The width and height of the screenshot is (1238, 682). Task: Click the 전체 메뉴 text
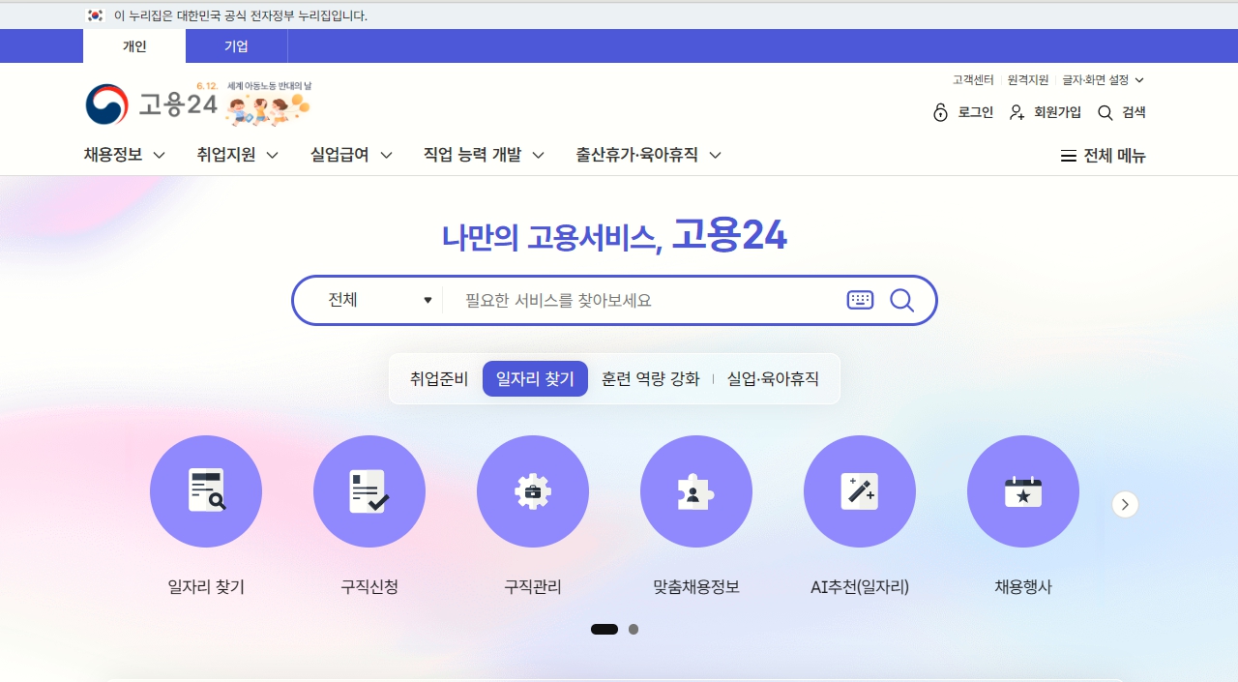(1114, 156)
